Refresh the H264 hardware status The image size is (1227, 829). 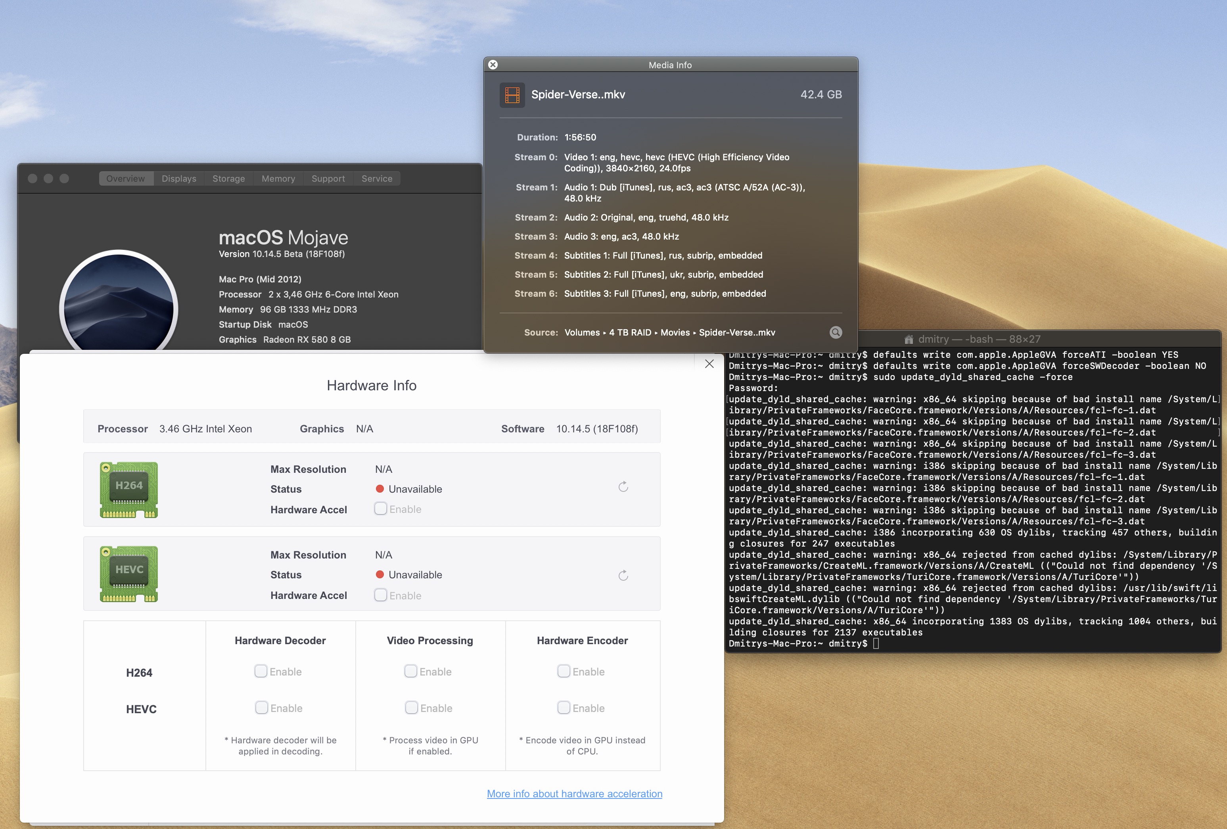click(623, 487)
